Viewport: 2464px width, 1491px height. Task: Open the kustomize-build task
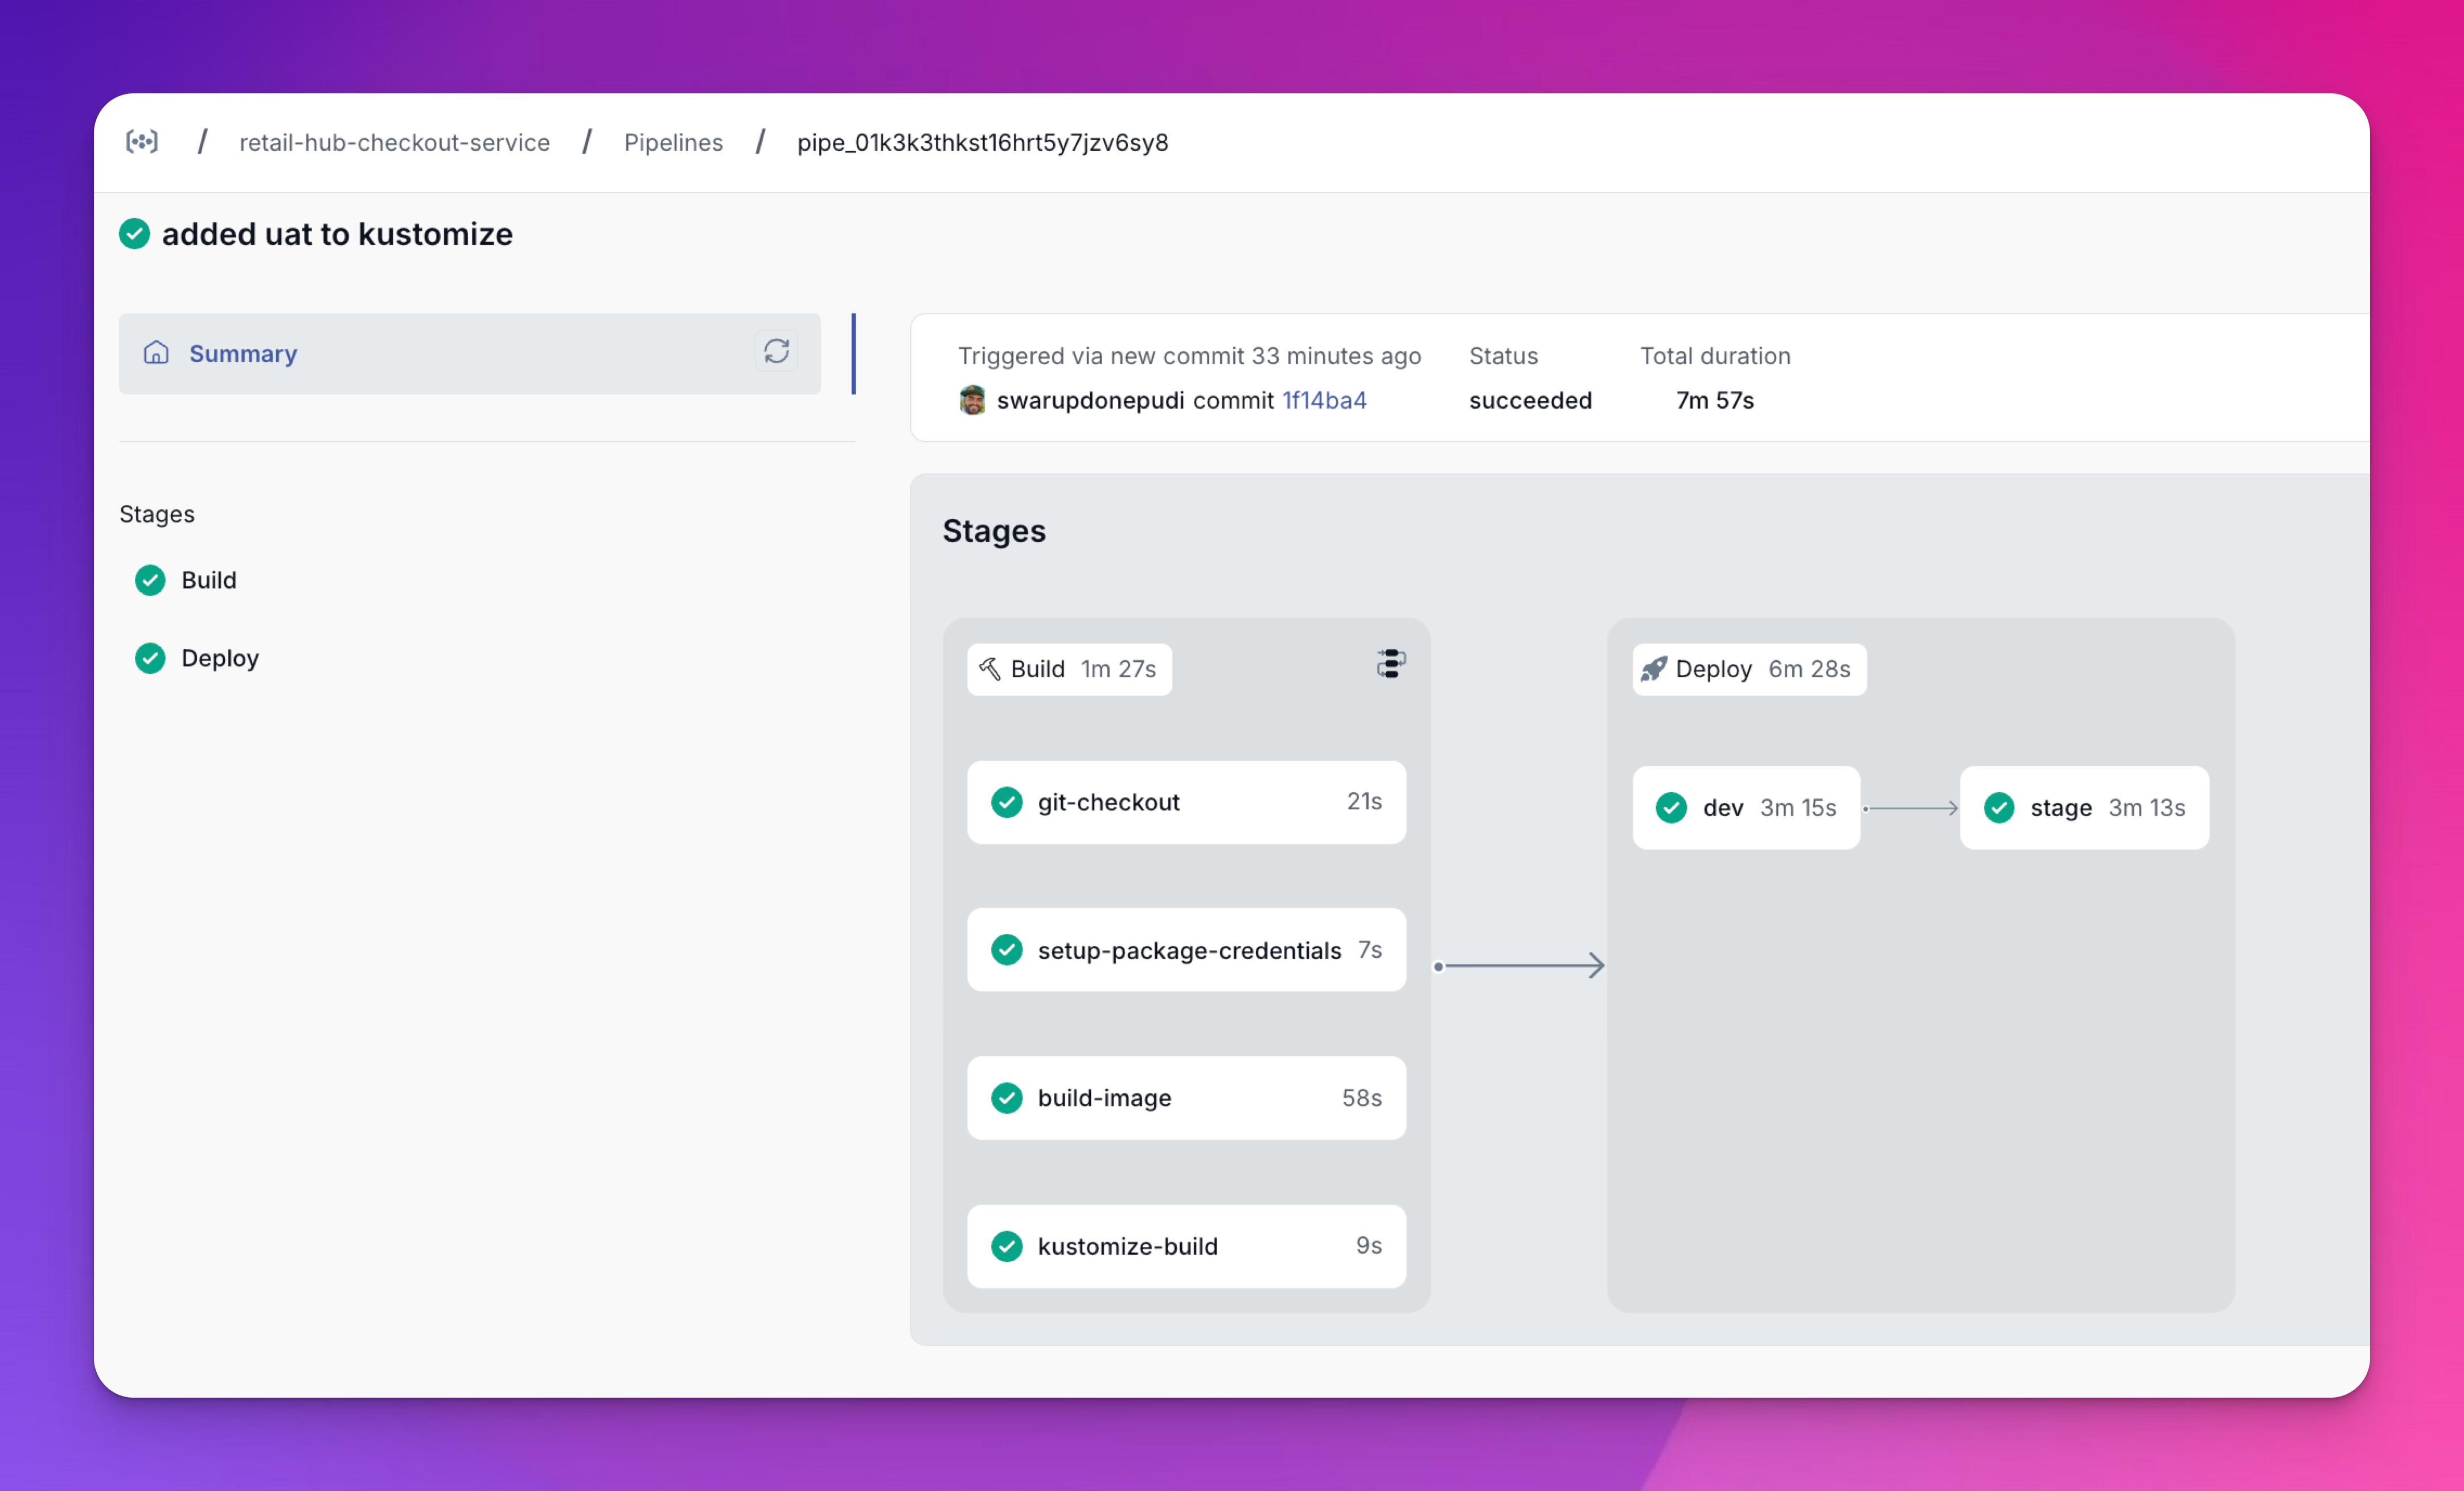(1186, 1245)
